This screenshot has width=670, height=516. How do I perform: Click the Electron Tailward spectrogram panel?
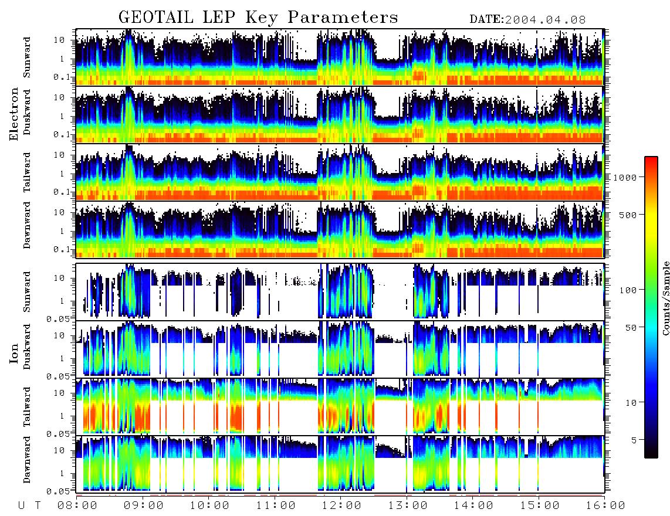340,172
